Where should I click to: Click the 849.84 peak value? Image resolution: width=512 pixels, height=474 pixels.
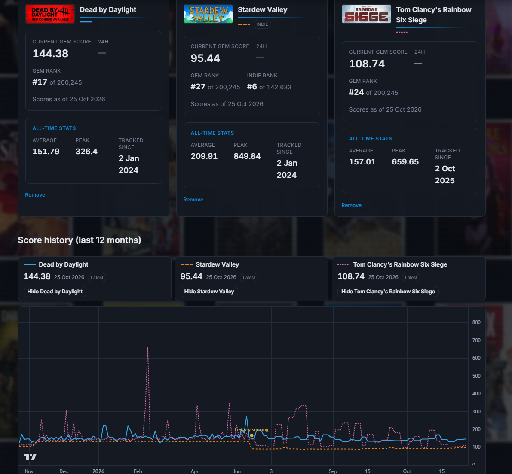(x=247, y=156)
